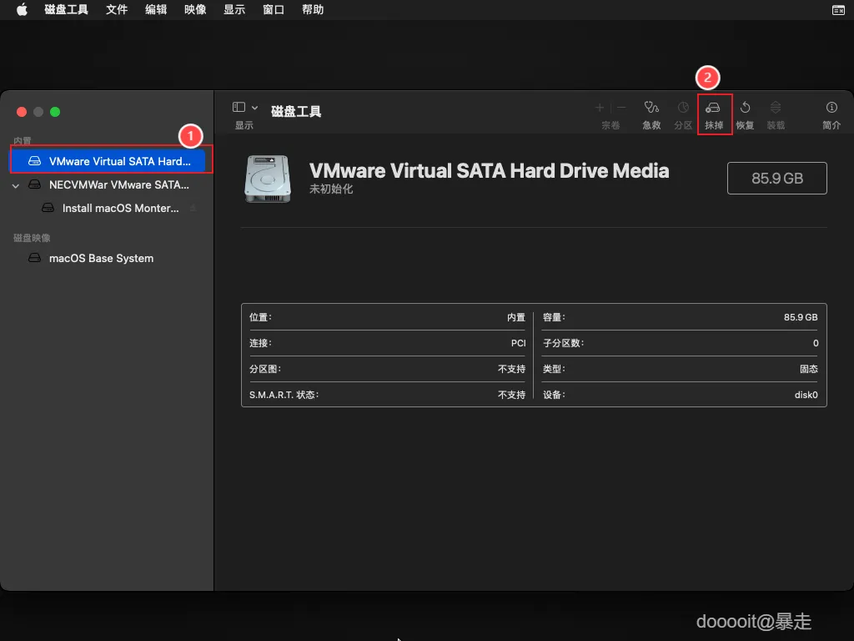
Task: Click the 磁盘映像 sidebar section header
Action: pos(32,238)
